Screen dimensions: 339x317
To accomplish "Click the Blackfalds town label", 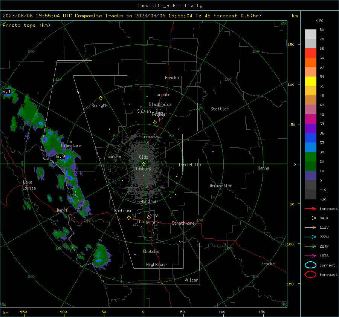I will point(160,104).
